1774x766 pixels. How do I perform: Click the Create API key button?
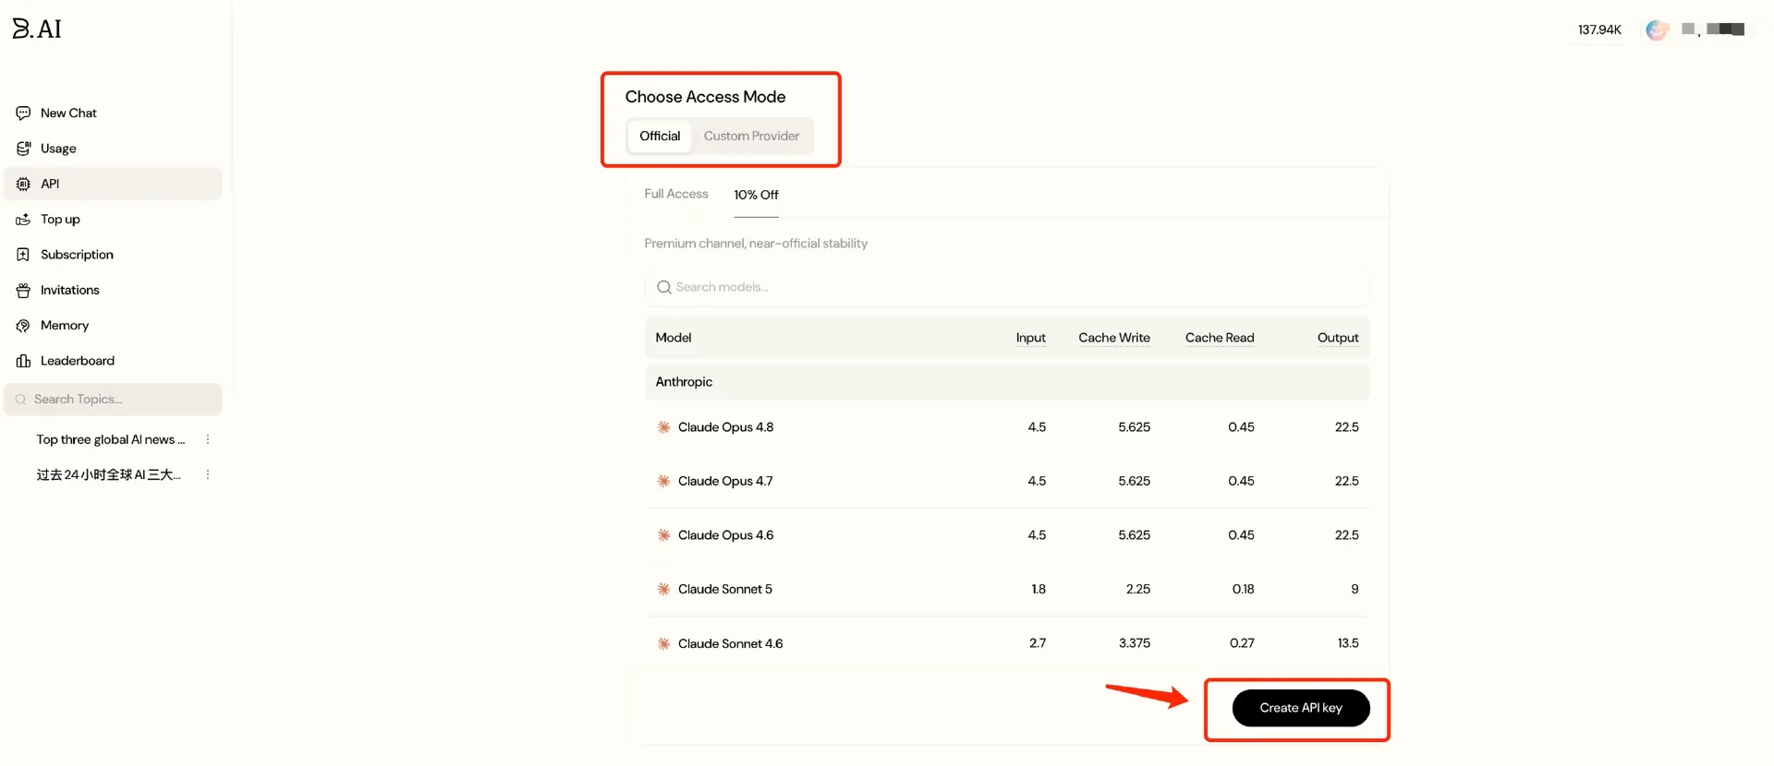tap(1301, 708)
